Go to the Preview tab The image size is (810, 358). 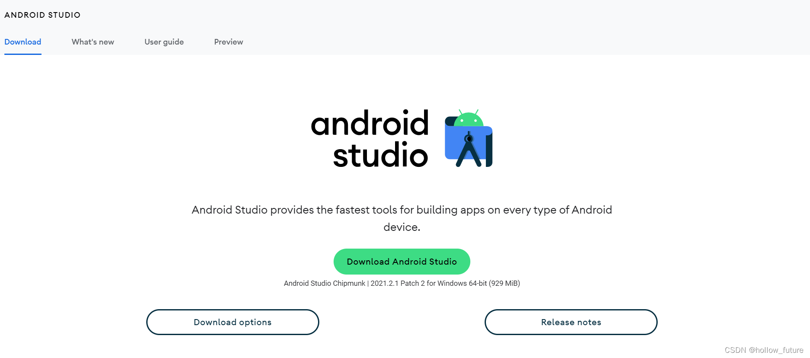(x=228, y=42)
